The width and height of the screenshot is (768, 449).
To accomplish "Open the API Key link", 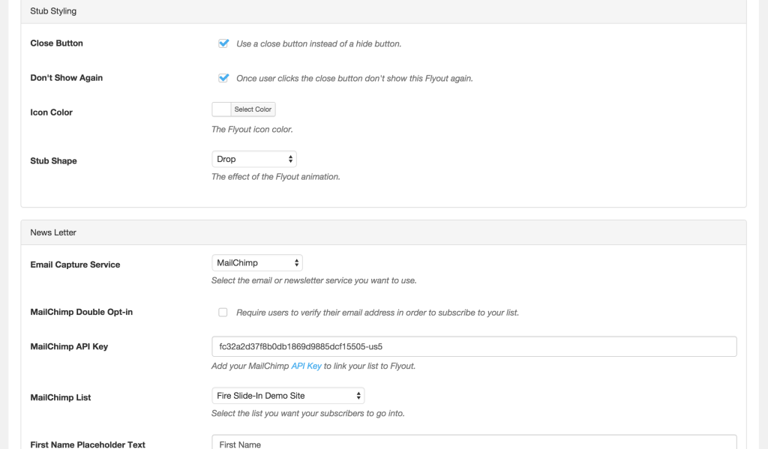I will tap(306, 367).
